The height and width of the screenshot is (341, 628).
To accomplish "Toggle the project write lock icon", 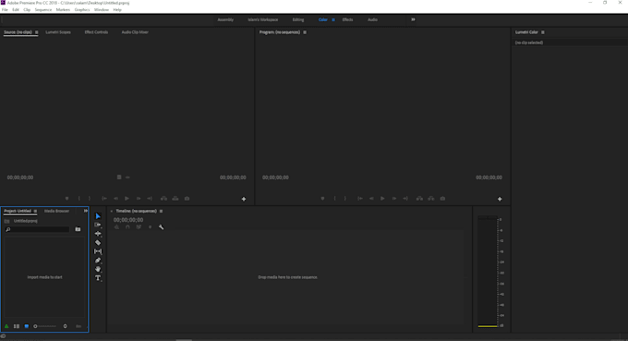I will pyautogui.click(x=6, y=326).
